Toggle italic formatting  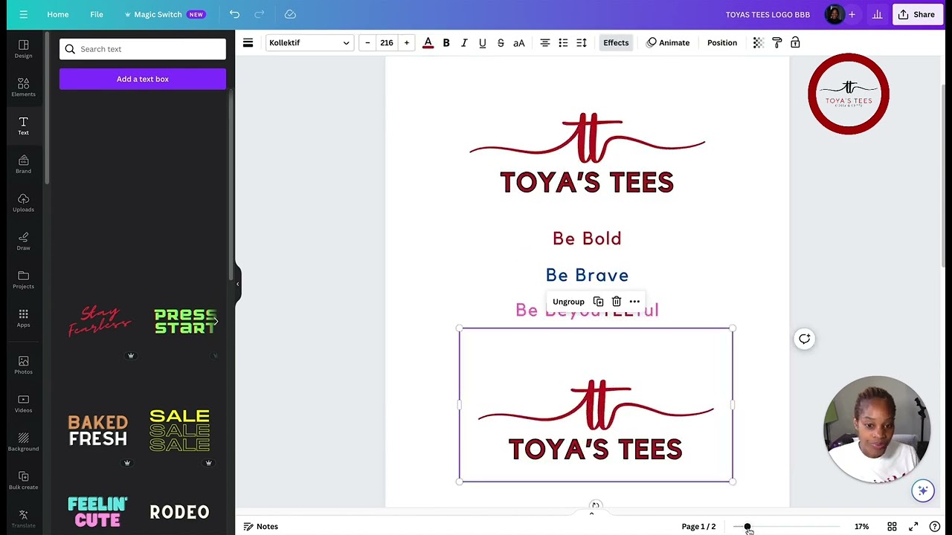coord(464,42)
